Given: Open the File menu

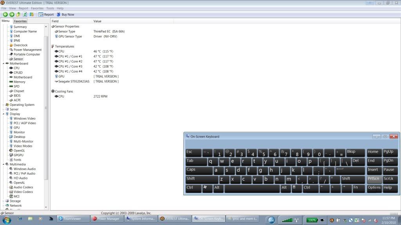Looking at the screenshot, I should click(4, 8).
